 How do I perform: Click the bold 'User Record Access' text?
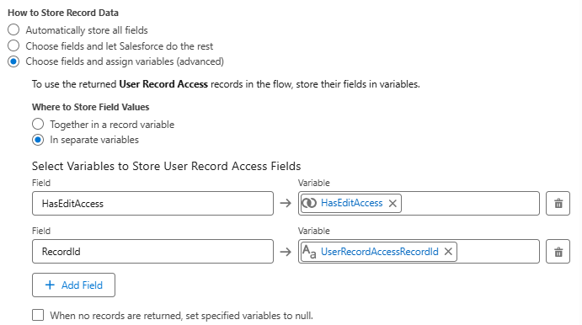(163, 84)
